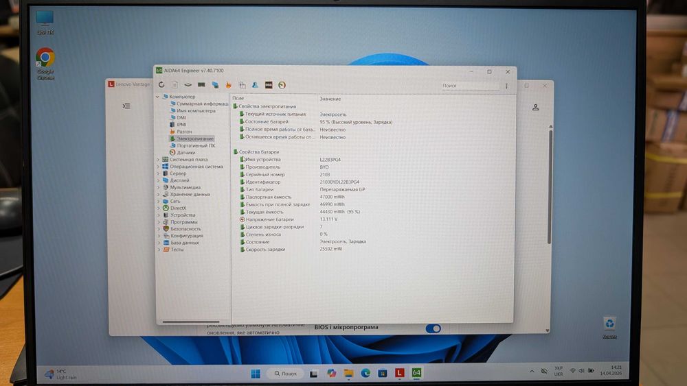
Task: Click the Recycle Bin desktop icon
Action: 609,328
